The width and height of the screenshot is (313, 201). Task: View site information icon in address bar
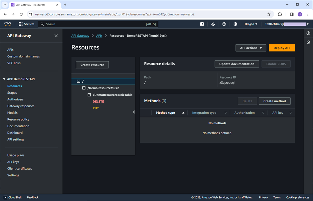(x=31, y=14)
